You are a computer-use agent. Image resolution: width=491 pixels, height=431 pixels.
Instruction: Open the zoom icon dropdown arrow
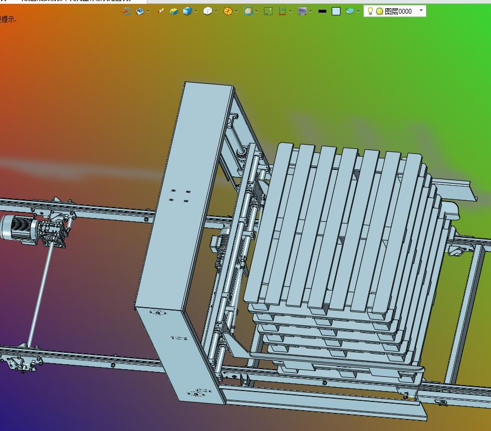pyautogui.click(x=257, y=12)
